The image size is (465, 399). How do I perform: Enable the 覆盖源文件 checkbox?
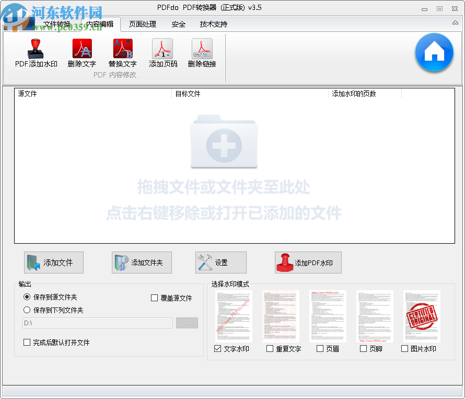[155, 298]
